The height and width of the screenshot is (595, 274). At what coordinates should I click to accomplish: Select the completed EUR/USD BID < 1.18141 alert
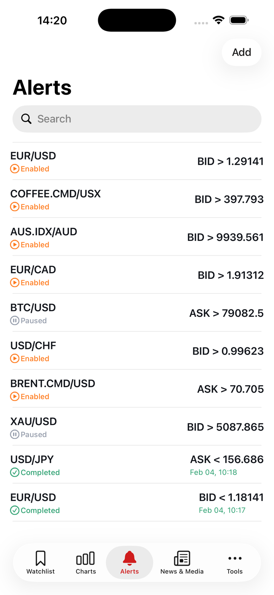point(137,503)
